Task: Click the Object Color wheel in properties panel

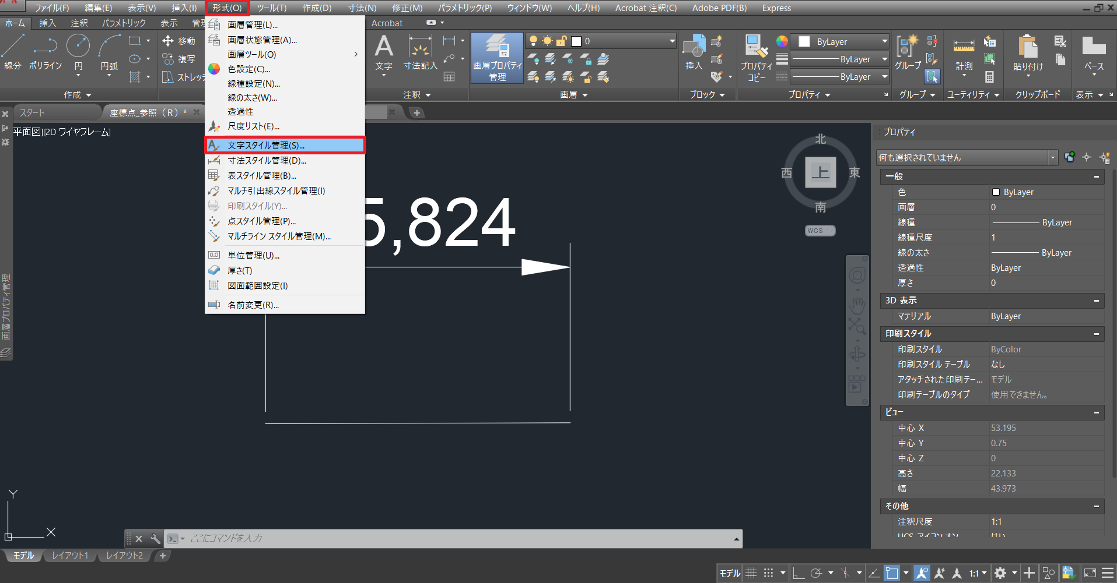Action: click(x=782, y=41)
